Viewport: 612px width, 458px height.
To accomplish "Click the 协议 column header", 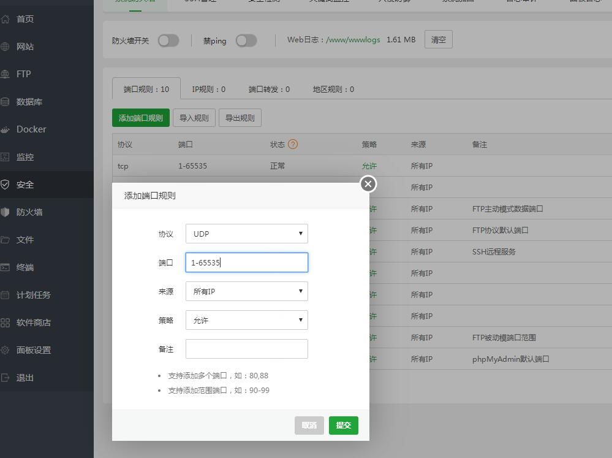I will coord(125,145).
